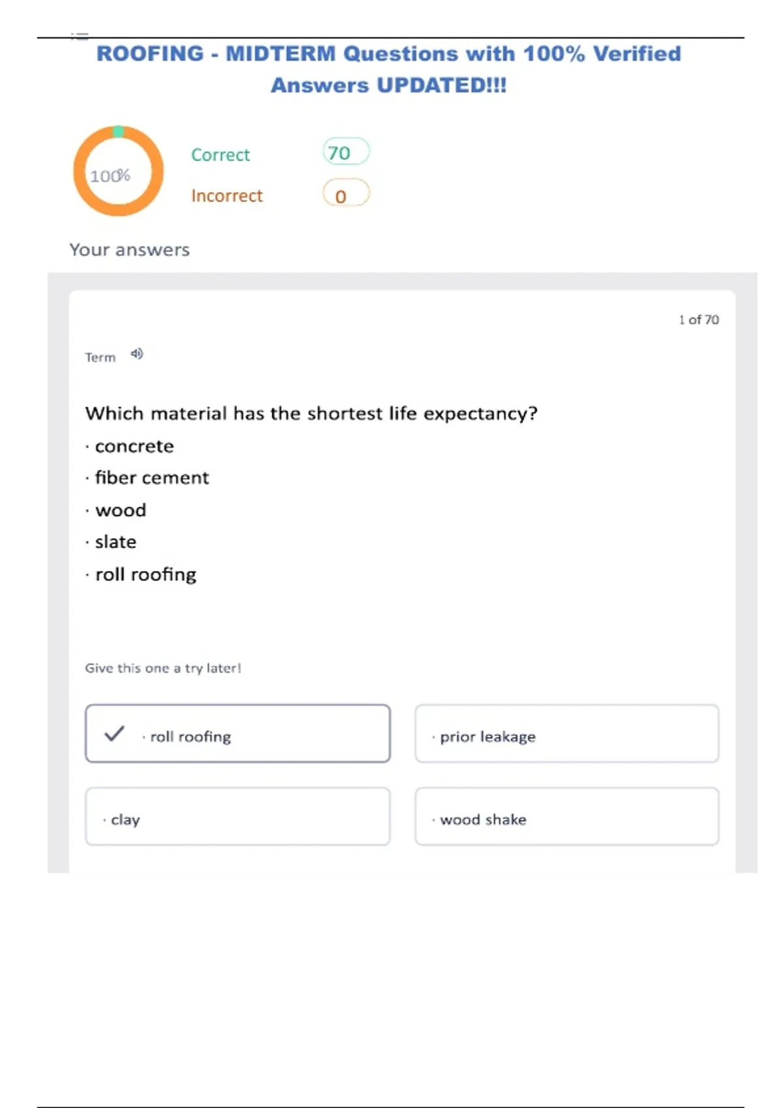Click the Incorrect label text
The width and height of the screenshot is (782, 1108).
(x=227, y=196)
